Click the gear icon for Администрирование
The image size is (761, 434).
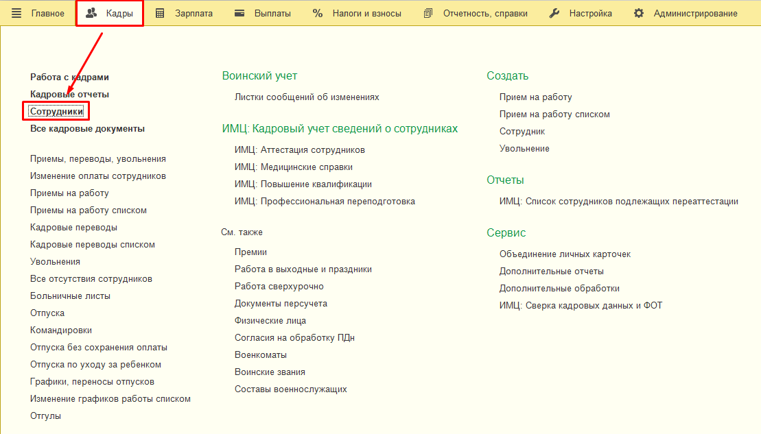click(639, 14)
